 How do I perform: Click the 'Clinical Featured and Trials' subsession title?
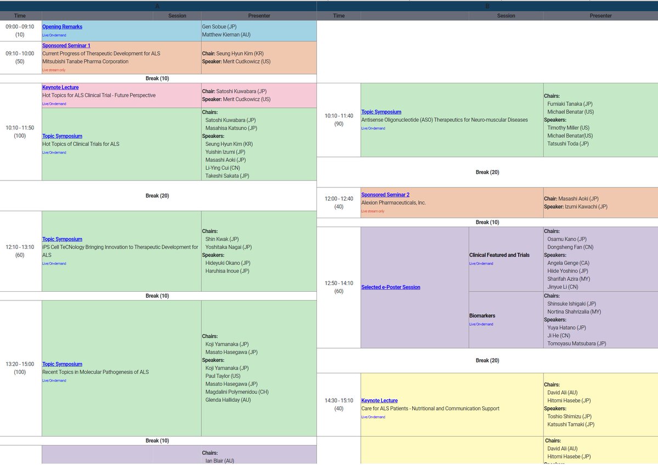pos(500,255)
